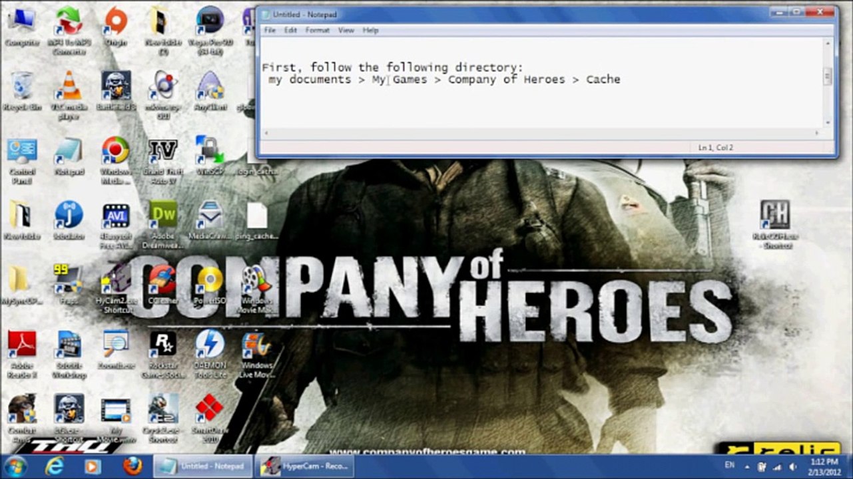This screenshot has height=479, width=853.
Task: Launch the CH Relic shortcut icon
Action: click(x=775, y=225)
